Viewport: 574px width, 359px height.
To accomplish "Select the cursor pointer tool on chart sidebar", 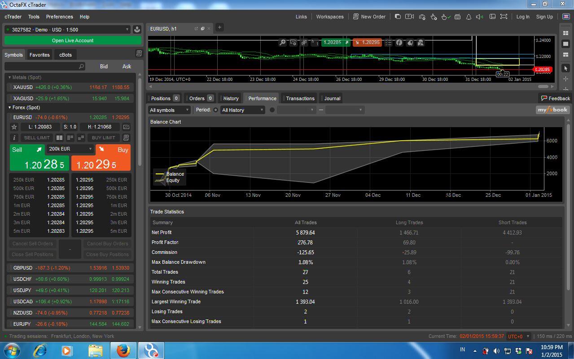I will (x=565, y=68).
